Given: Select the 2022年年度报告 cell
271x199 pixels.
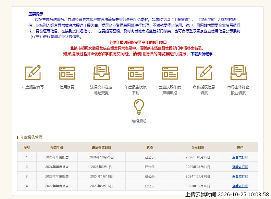Looking at the screenshot, I should [x=57, y=186].
